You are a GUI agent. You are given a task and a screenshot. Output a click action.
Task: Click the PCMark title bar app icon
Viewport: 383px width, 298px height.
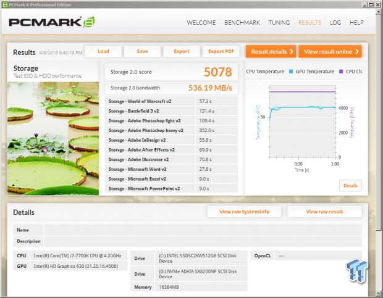click(x=5, y=4)
